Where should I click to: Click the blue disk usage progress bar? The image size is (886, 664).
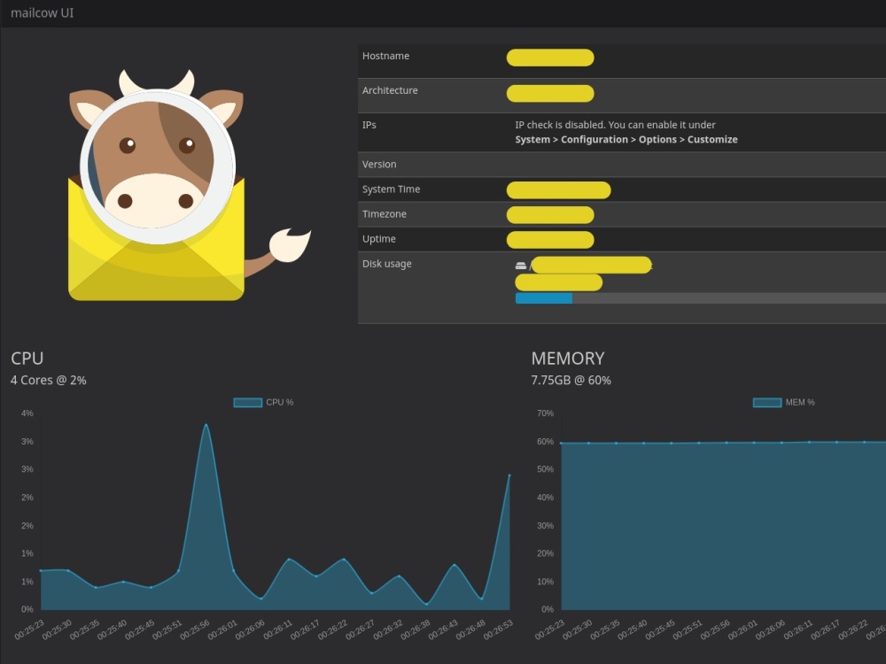click(x=544, y=298)
